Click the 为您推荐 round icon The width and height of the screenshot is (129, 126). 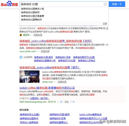pyautogui.click(x=21, y=57)
